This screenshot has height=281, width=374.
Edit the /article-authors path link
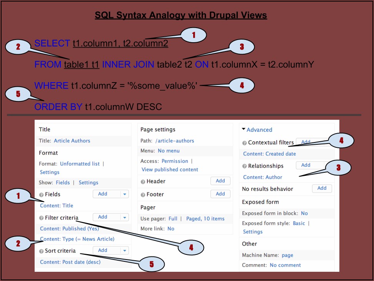pos(175,141)
